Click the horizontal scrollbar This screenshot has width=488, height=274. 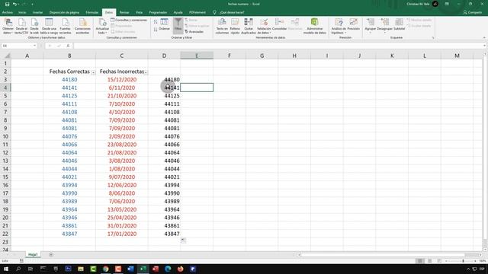tap(383, 255)
